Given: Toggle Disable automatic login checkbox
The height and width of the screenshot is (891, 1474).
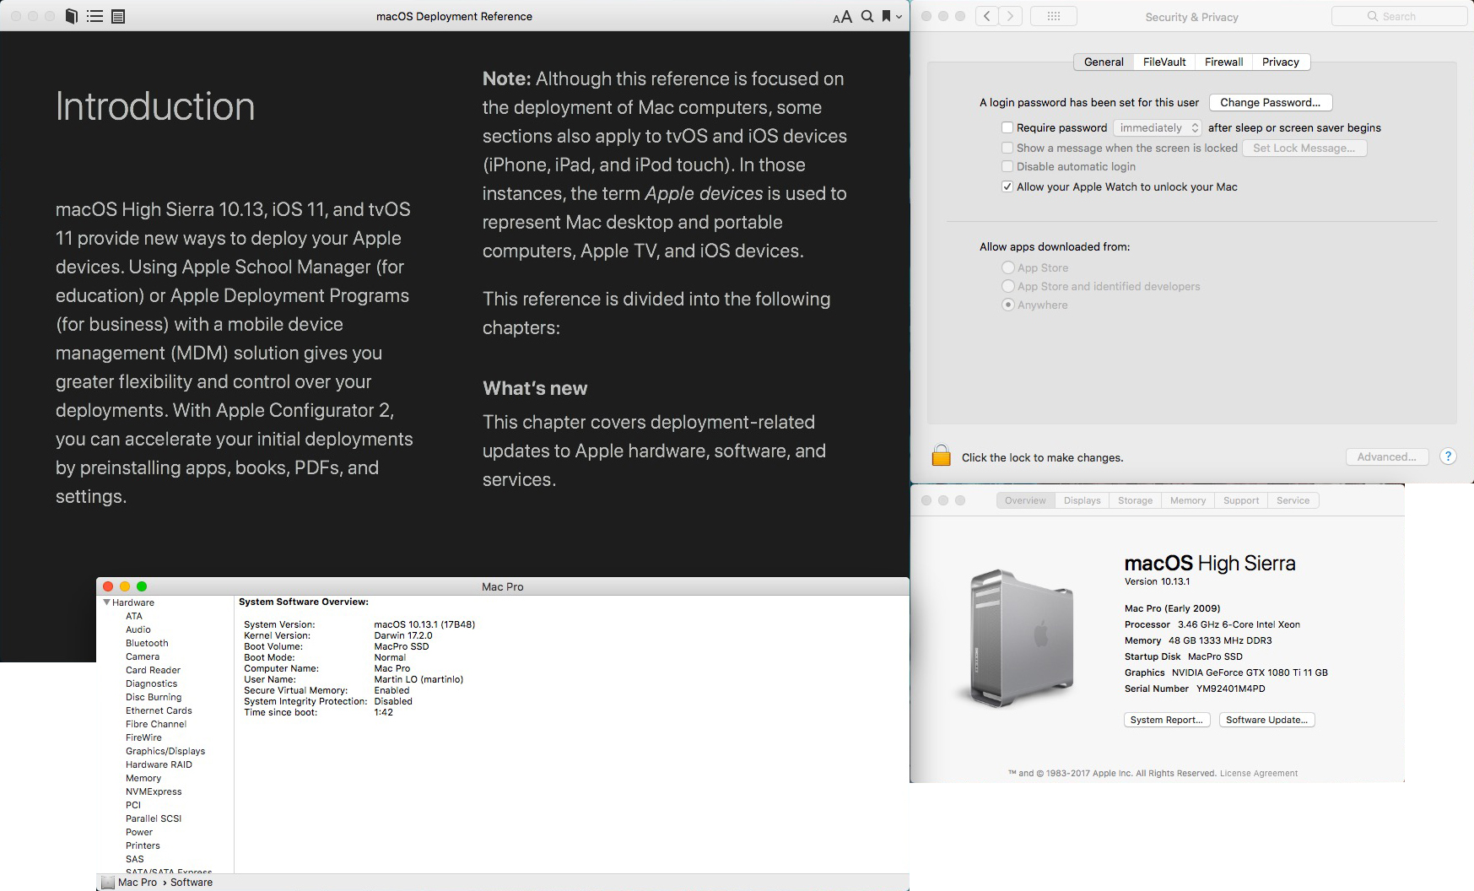Looking at the screenshot, I should (1007, 166).
